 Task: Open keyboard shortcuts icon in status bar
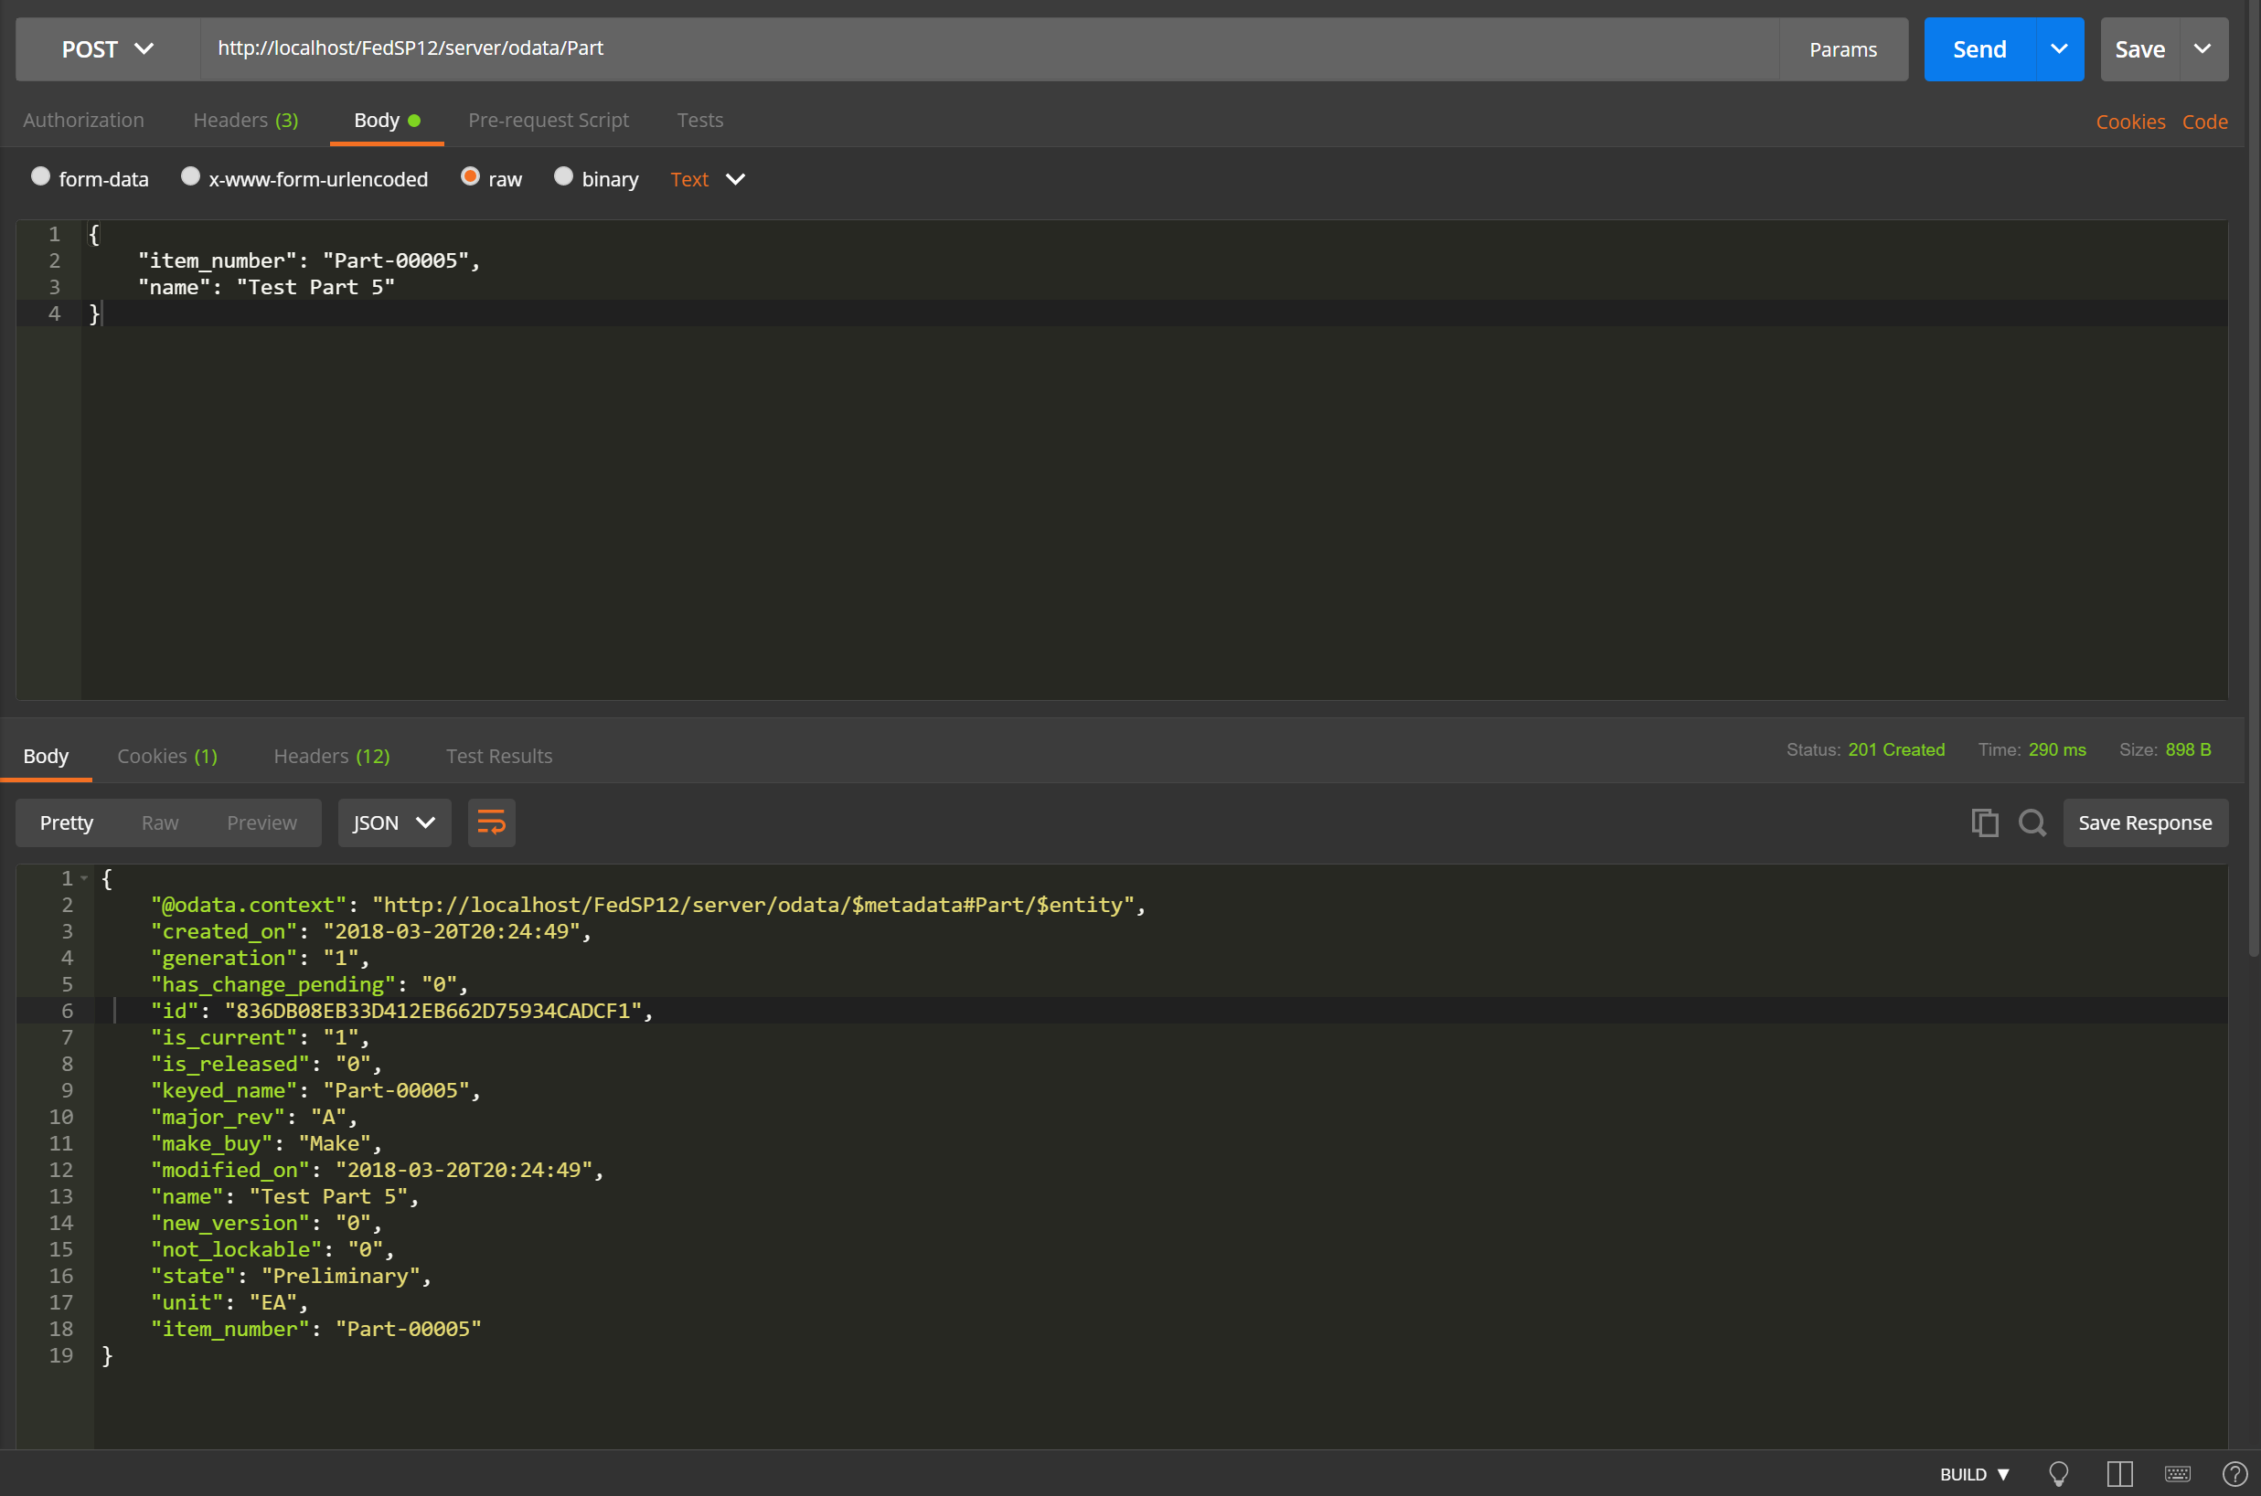[x=2178, y=1473]
